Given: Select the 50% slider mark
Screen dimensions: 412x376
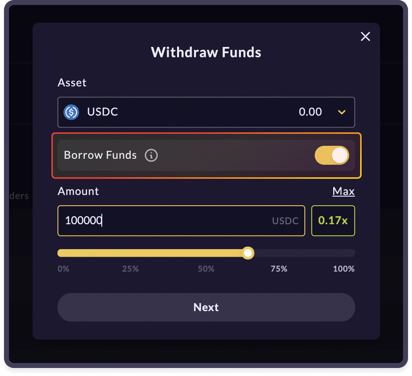Looking at the screenshot, I should [206, 269].
